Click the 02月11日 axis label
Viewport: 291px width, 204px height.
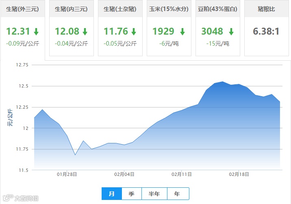pos(182,174)
